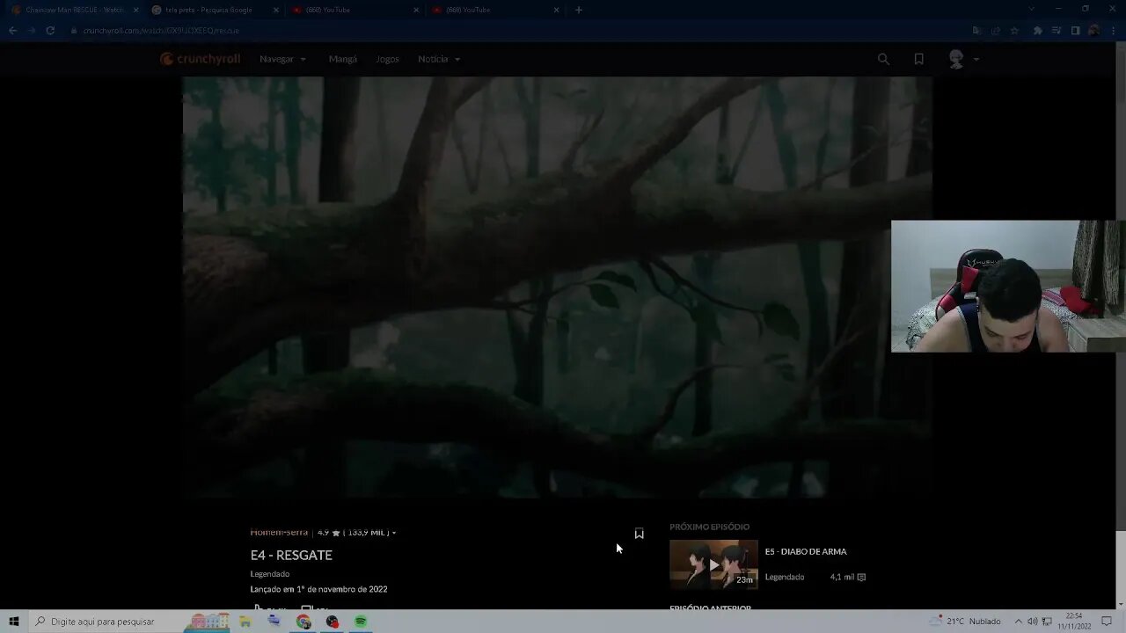The image size is (1126, 633).
Task: Click the E4 - RESGATE episode title
Action: 291,555
